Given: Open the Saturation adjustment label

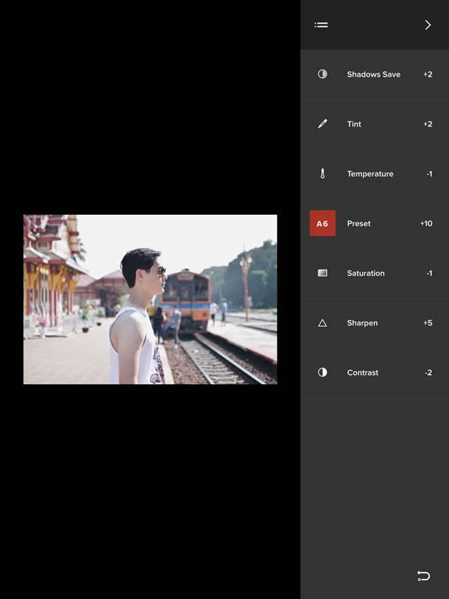Looking at the screenshot, I should point(365,273).
